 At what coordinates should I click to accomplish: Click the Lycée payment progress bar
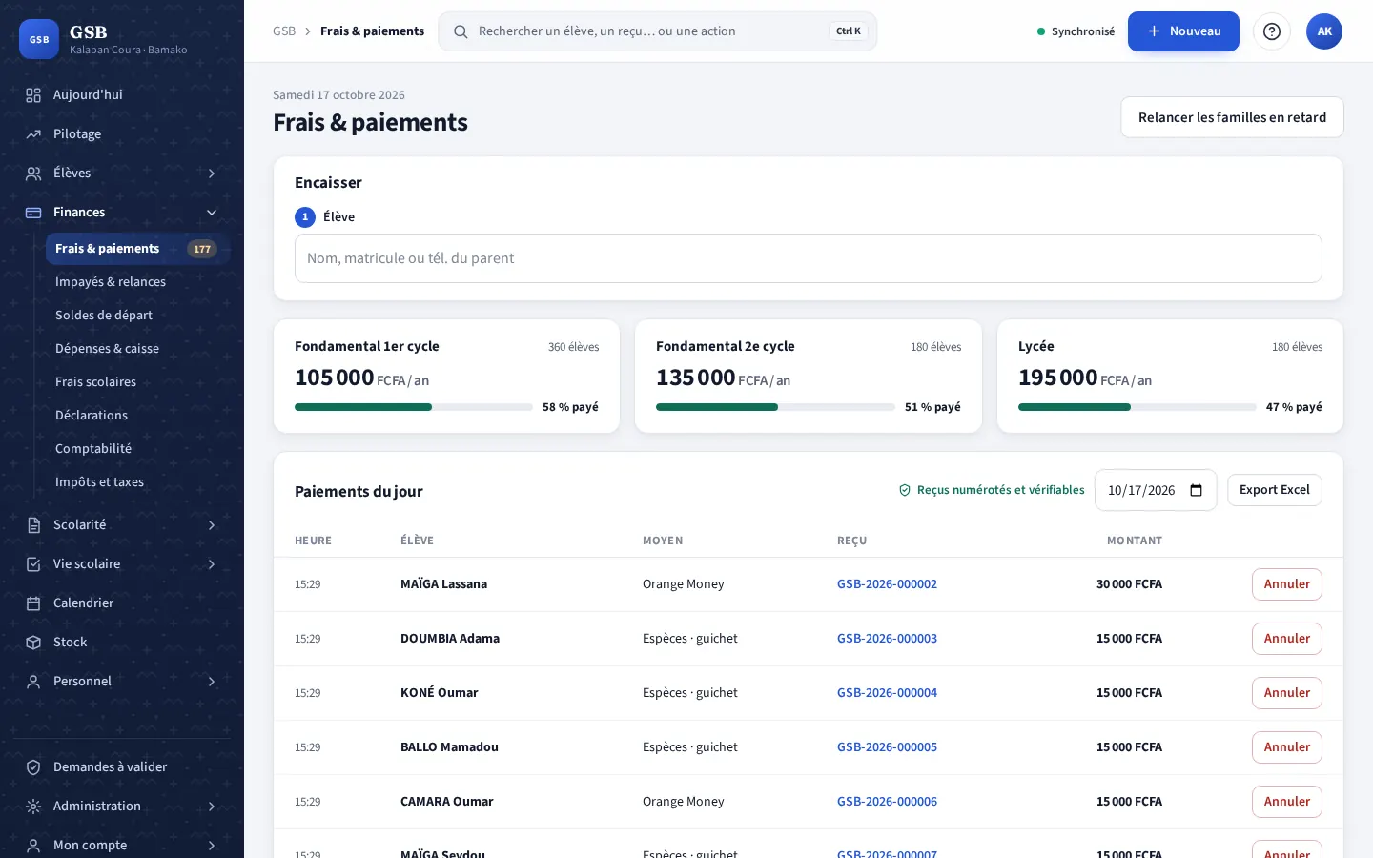pos(1137,407)
